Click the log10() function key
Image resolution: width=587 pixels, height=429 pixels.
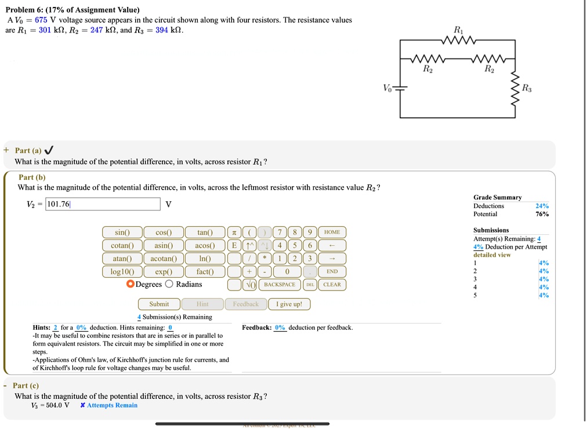click(122, 271)
